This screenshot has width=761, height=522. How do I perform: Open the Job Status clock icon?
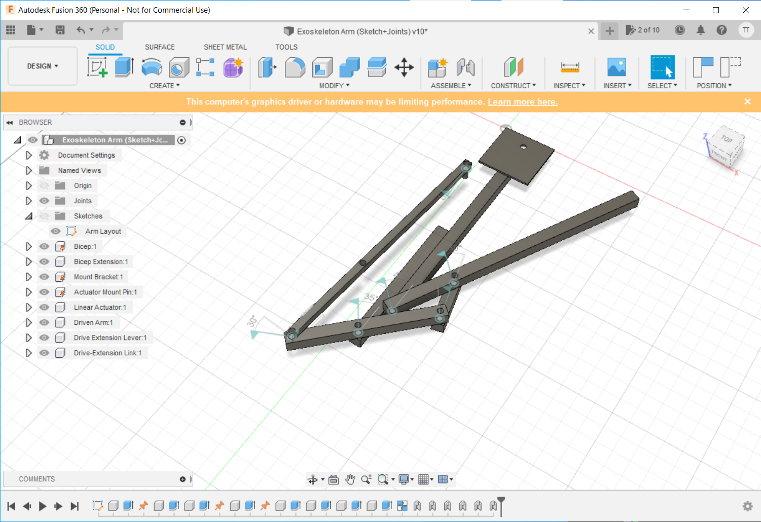pos(679,30)
